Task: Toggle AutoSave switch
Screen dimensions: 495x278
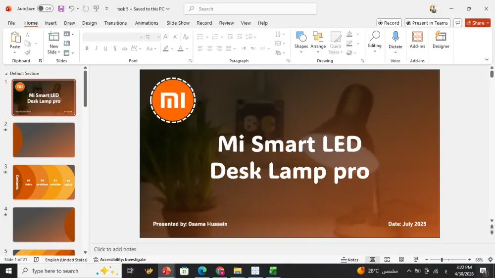Action: (x=46, y=8)
